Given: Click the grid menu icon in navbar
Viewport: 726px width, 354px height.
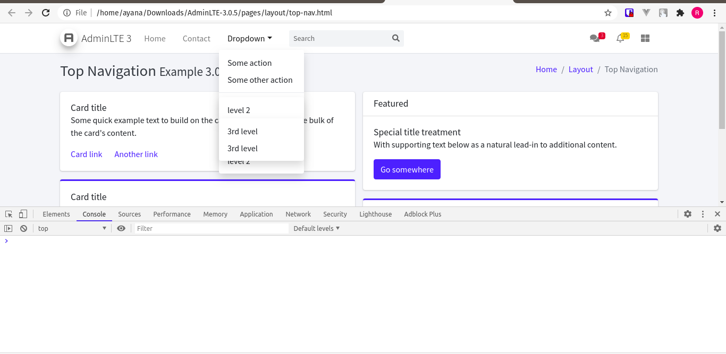Looking at the screenshot, I should pos(645,38).
